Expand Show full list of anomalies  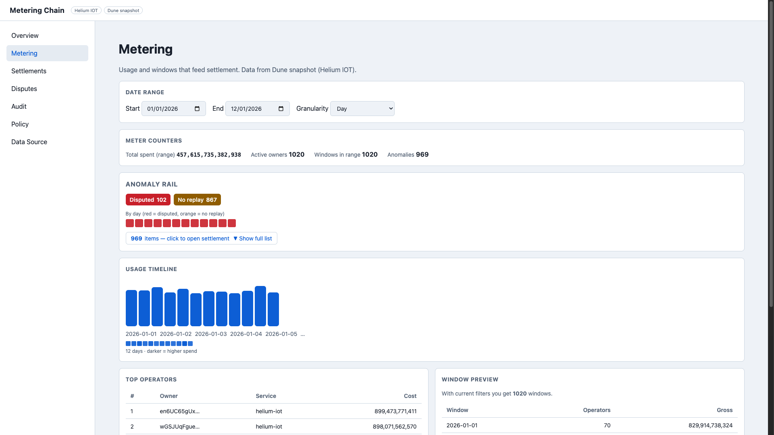tap(253, 238)
